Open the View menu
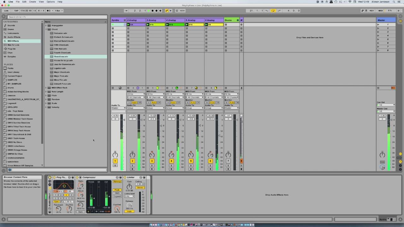 click(41, 2)
